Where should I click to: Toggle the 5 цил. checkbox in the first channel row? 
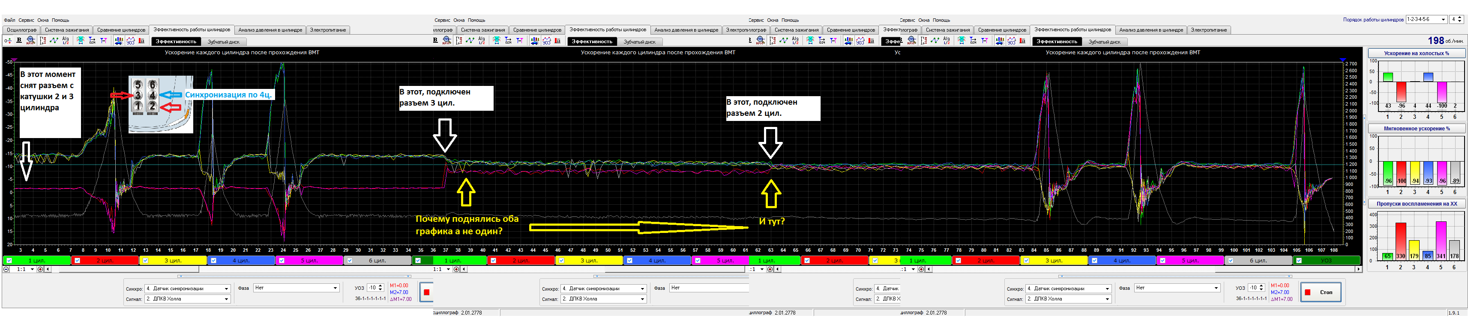tap(282, 261)
